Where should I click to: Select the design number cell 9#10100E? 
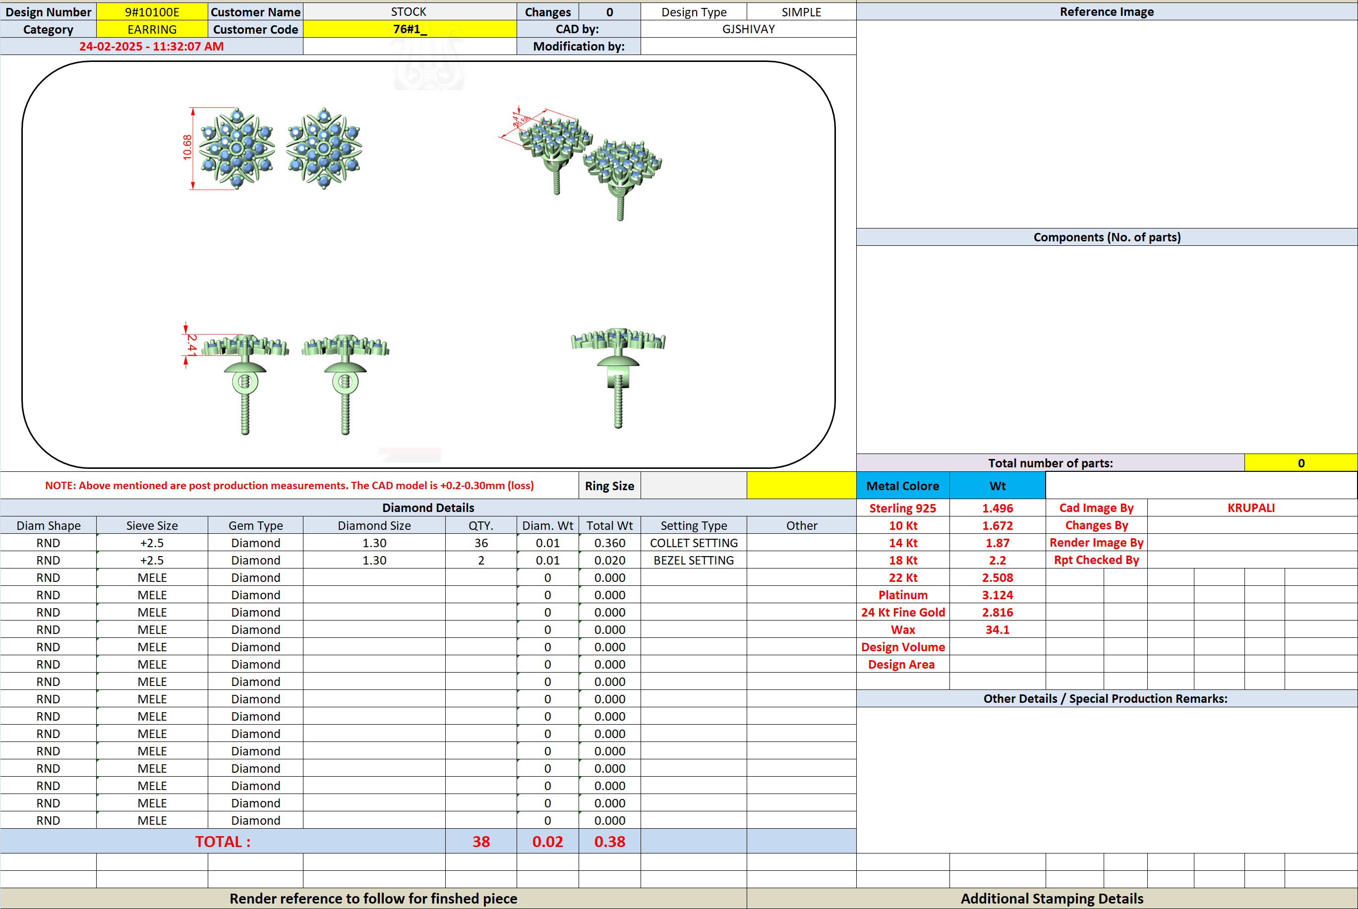pos(152,11)
